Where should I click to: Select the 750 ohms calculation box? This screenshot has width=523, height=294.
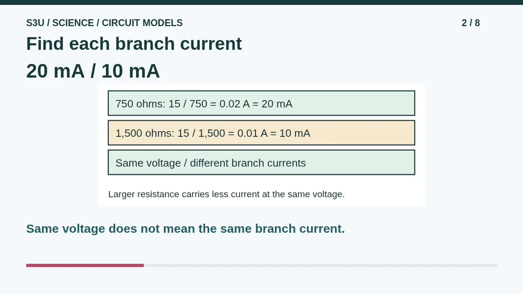(x=261, y=103)
